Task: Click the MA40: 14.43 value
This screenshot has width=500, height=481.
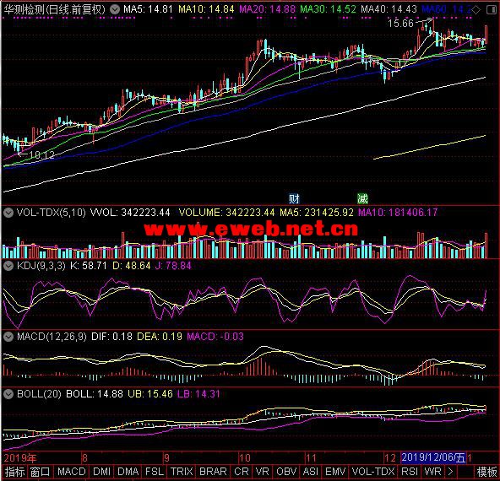Action: click(x=389, y=9)
